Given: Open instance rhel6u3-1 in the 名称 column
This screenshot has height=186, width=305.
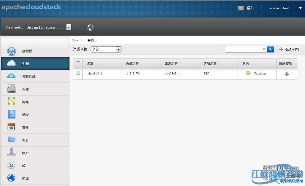Looking at the screenshot, I should pos(95,74).
